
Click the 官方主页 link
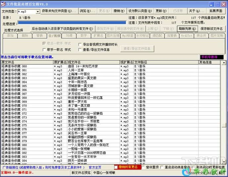[95, 167]
